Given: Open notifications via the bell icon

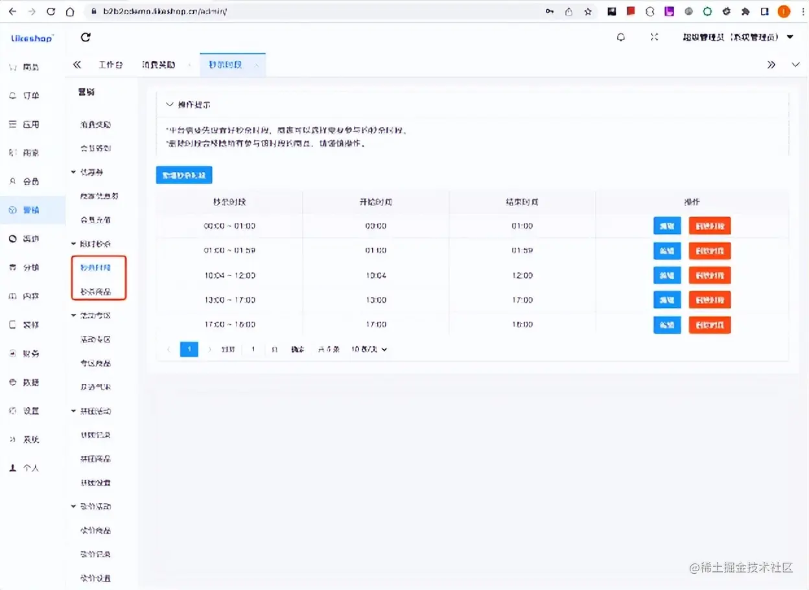Looking at the screenshot, I should 621,37.
